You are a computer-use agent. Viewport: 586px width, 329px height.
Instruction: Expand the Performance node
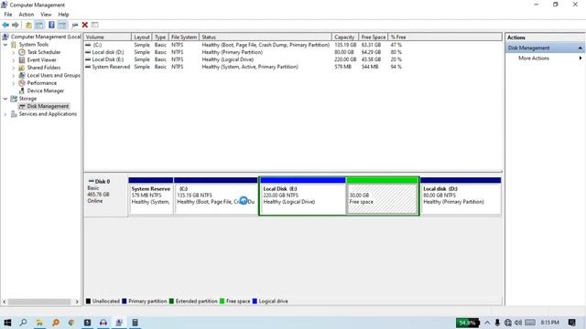[14, 83]
